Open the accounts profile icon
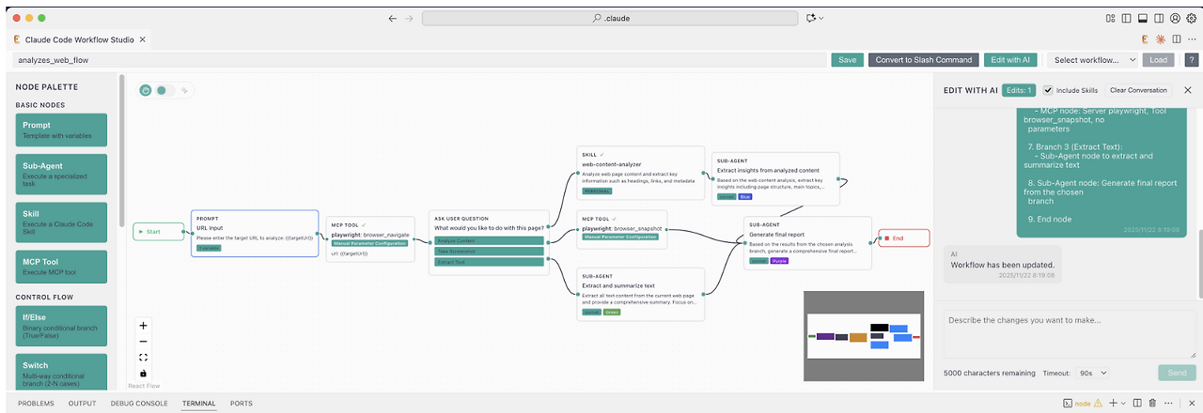The width and height of the screenshot is (1203, 413). (1175, 18)
